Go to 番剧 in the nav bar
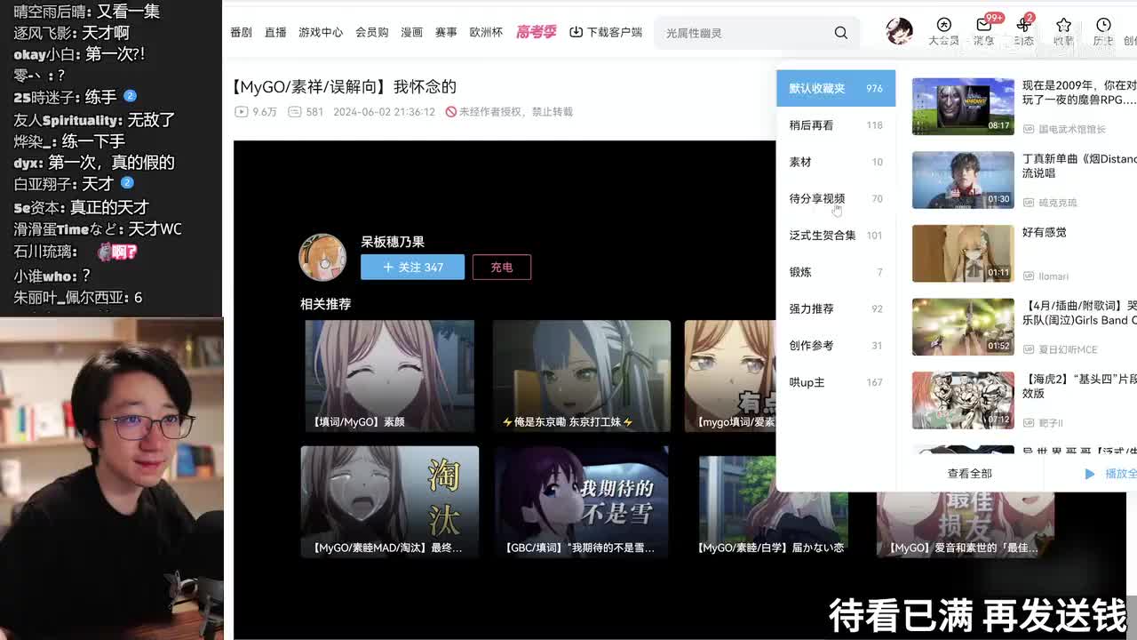The image size is (1137, 640). tap(241, 32)
